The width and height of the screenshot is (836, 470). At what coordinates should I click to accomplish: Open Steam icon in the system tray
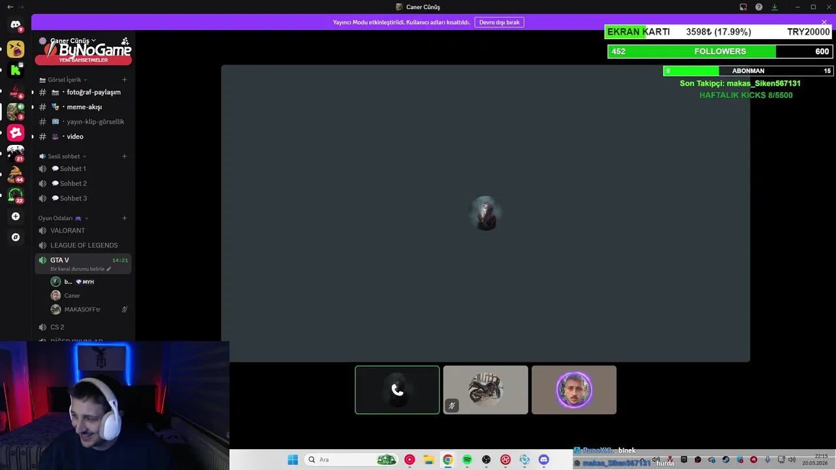pyautogui.click(x=726, y=460)
